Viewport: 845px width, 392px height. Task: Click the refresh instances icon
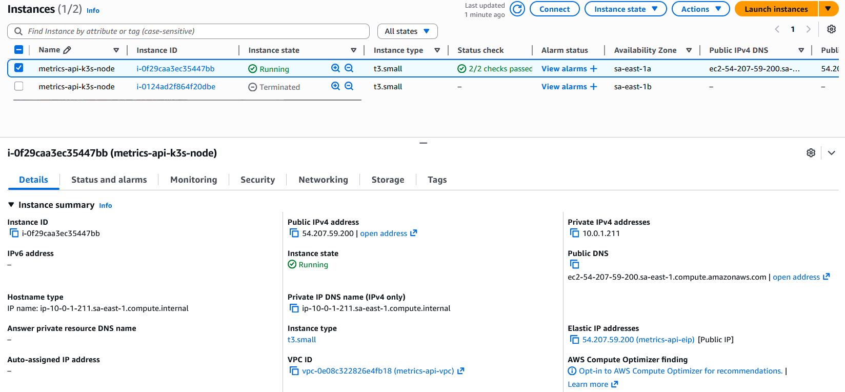[x=517, y=9]
